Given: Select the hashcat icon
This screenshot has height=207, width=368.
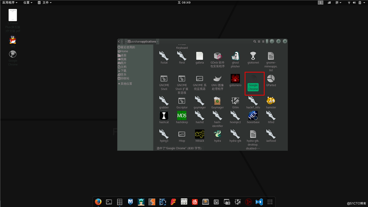Looking at the screenshot, I should pos(164,115).
